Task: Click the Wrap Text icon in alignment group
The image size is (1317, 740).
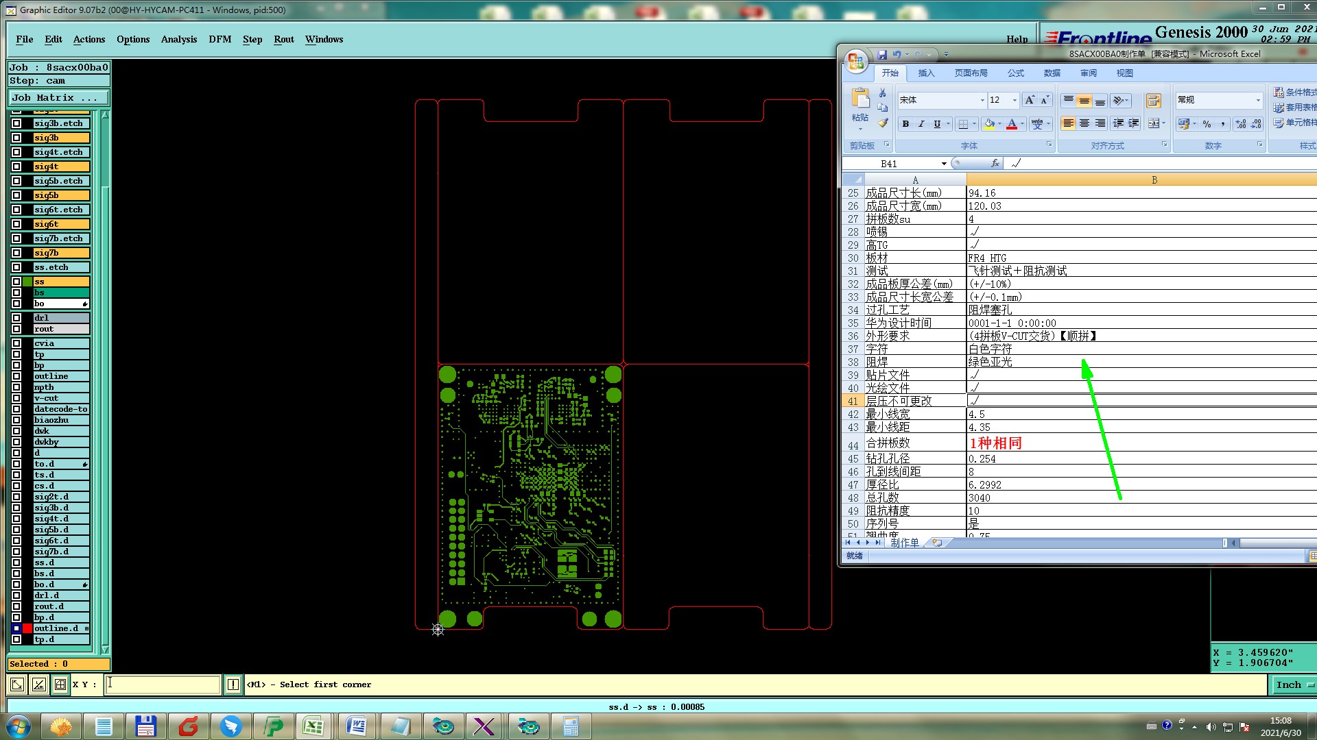Action: pos(1154,101)
